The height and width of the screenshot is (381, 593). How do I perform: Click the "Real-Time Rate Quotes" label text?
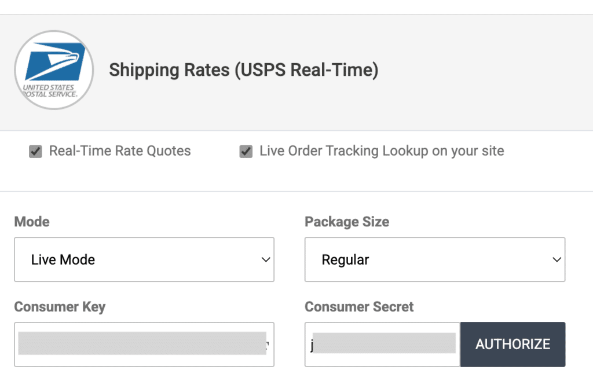(x=120, y=151)
